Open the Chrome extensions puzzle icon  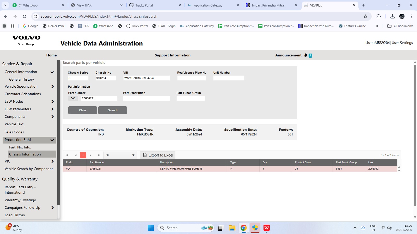[x=378, y=16]
